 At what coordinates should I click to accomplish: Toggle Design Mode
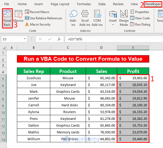point(124,18)
